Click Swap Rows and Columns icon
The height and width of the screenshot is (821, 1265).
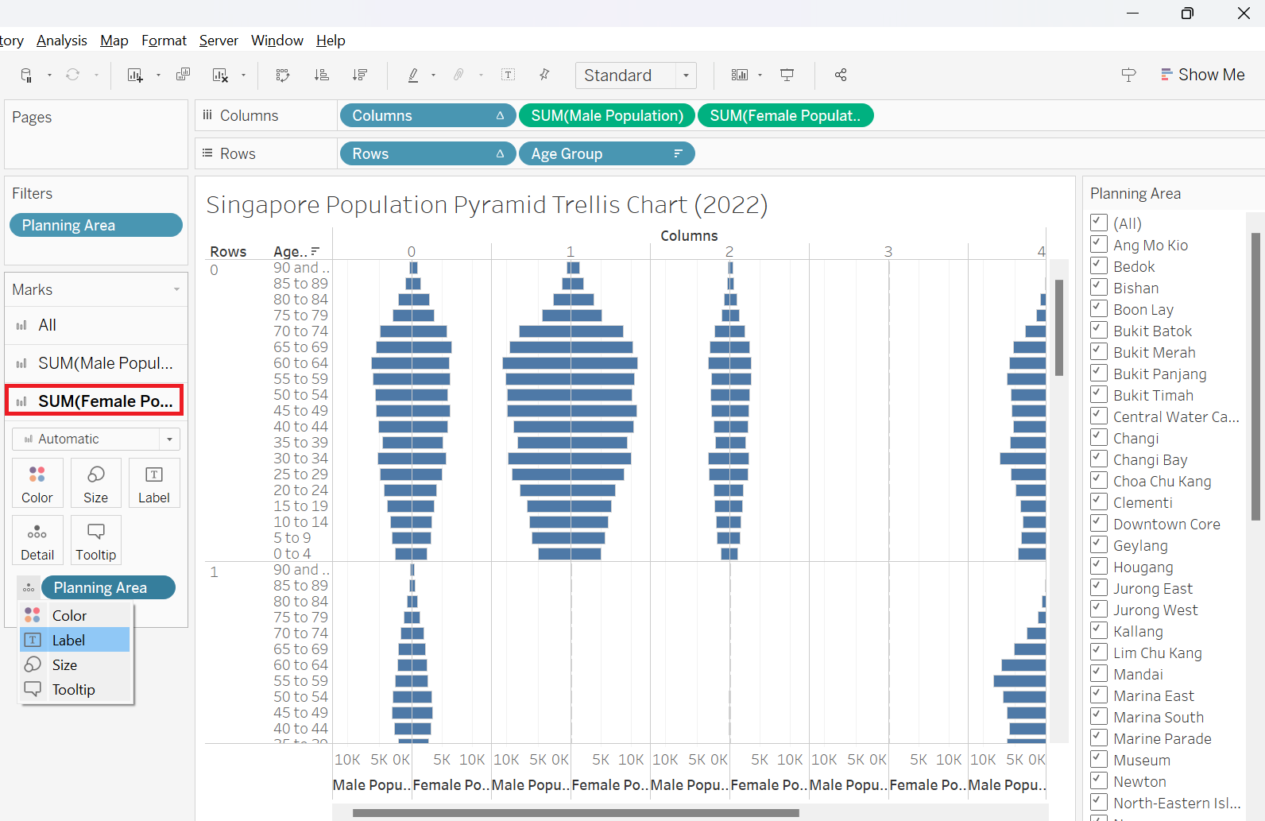pos(283,75)
